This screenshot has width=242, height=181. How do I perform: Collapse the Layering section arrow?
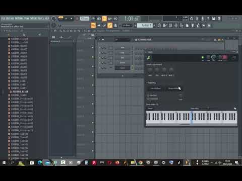(147, 83)
